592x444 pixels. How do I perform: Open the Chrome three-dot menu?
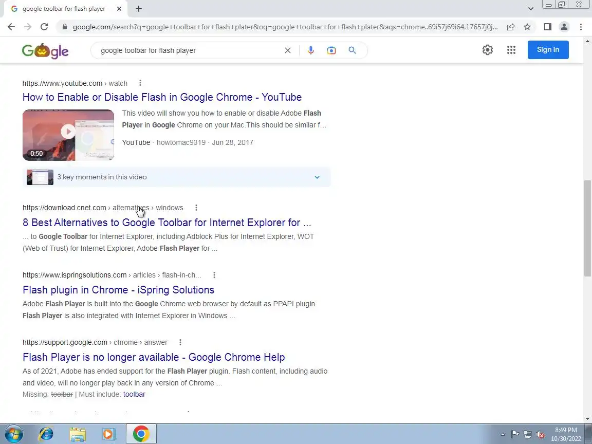coord(581,27)
